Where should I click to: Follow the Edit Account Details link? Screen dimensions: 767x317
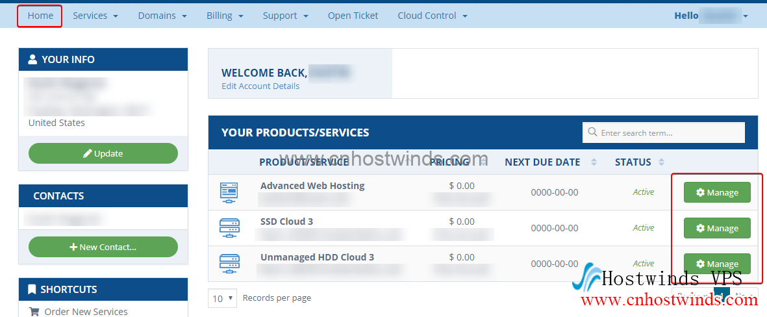(260, 86)
